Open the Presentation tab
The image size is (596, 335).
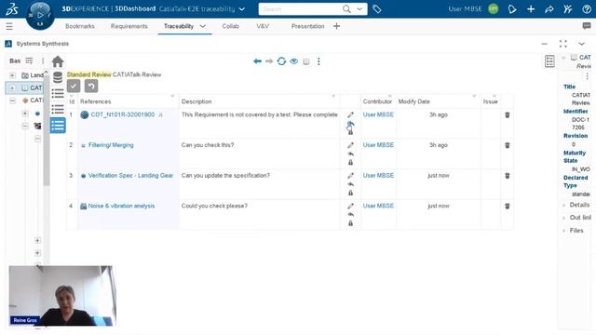(308, 26)
